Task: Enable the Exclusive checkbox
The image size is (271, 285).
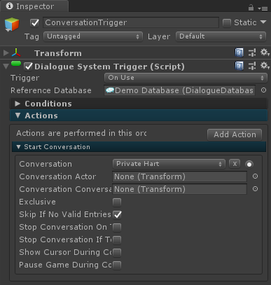Action: click(x=117, y=202)
